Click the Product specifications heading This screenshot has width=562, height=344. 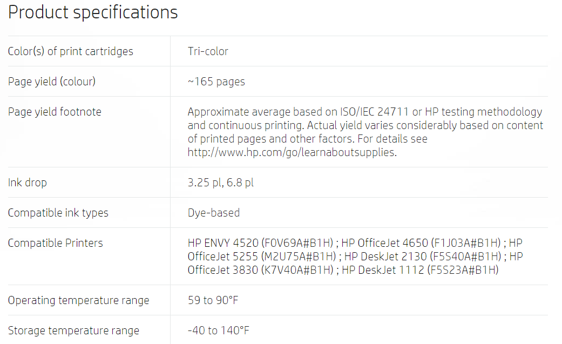[93, 13]
